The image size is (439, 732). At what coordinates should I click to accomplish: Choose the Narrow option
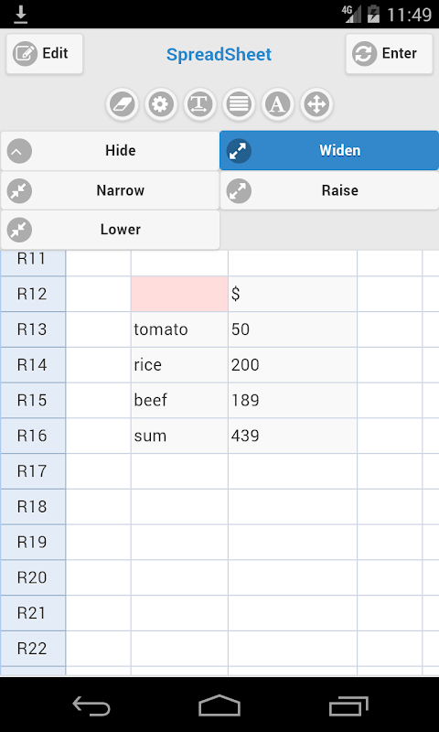point(110,190)
